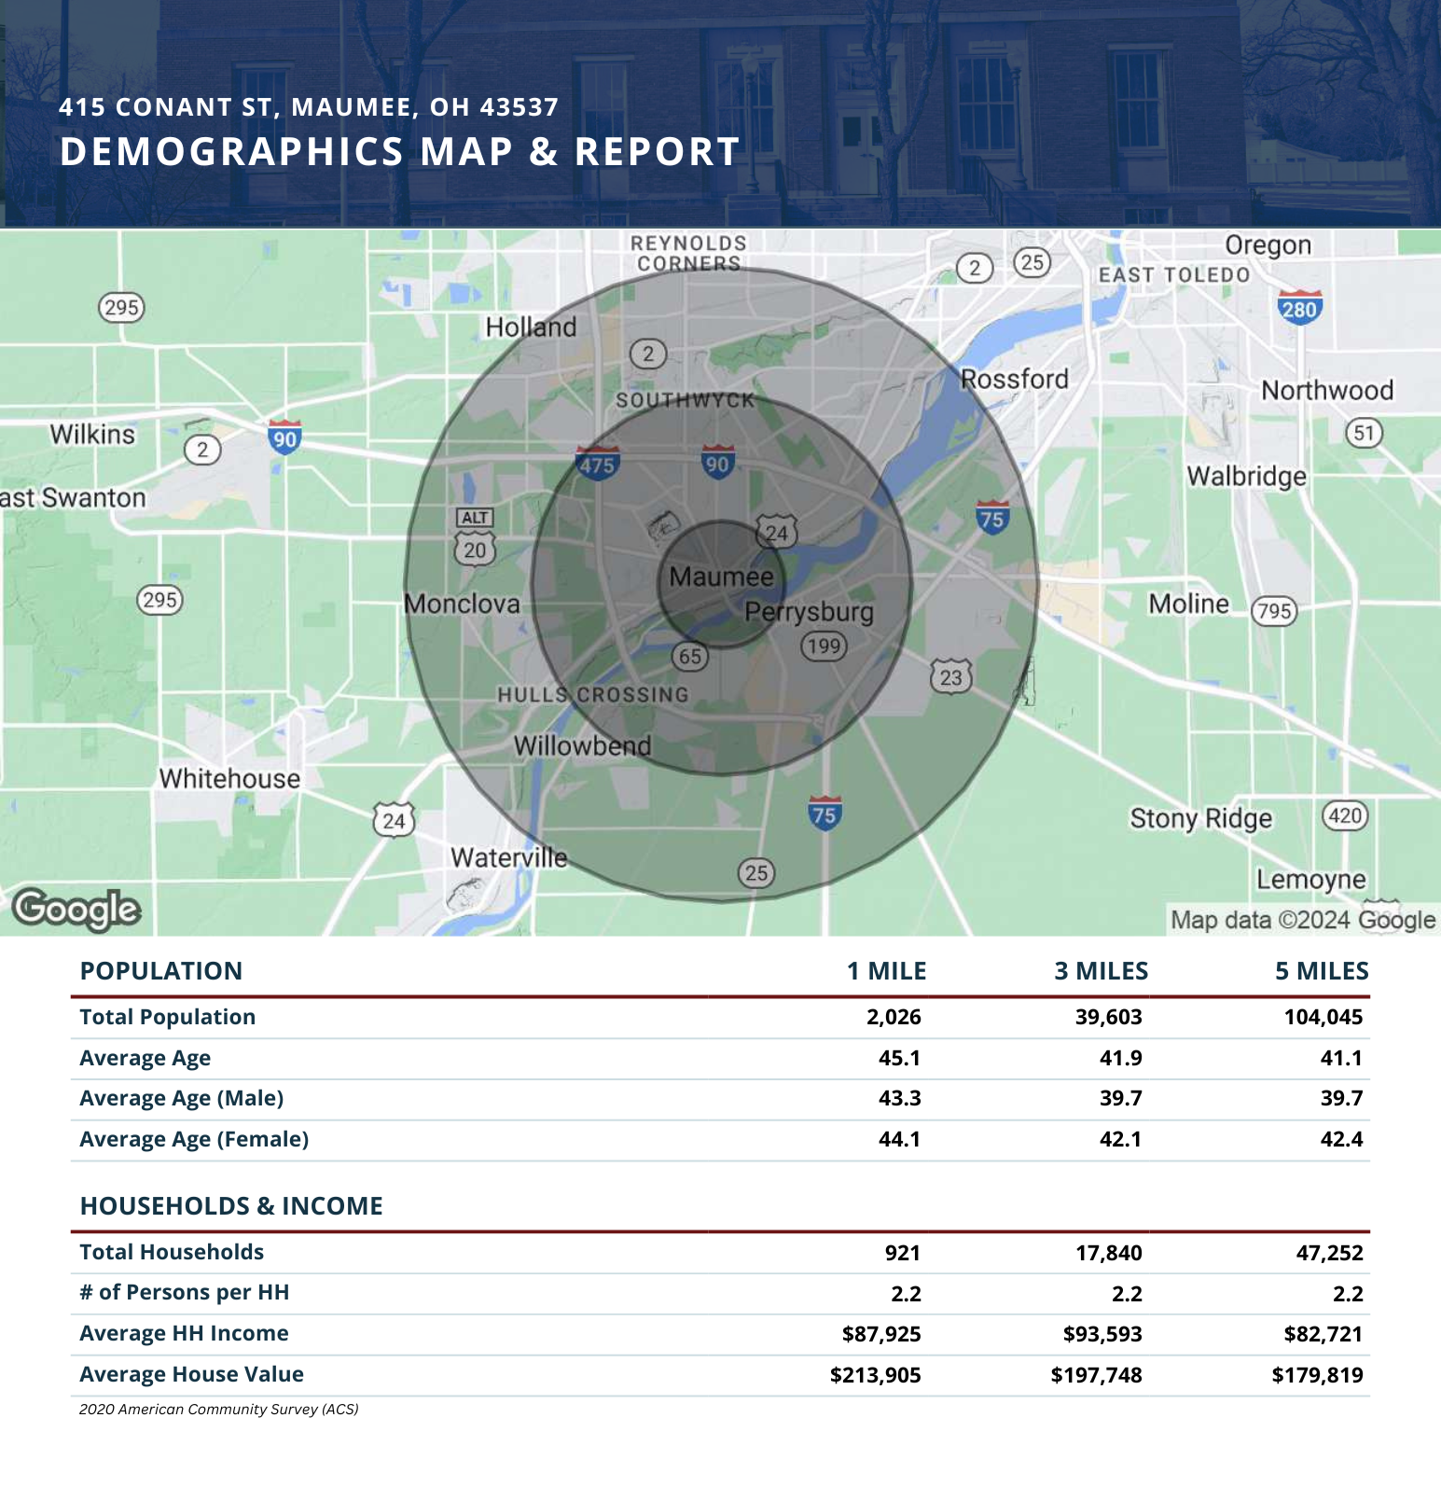This screenshot has width=1441, height=1501.
Task: Click the Interstate 280 shield icon
Action: [x=1299, y=307]
